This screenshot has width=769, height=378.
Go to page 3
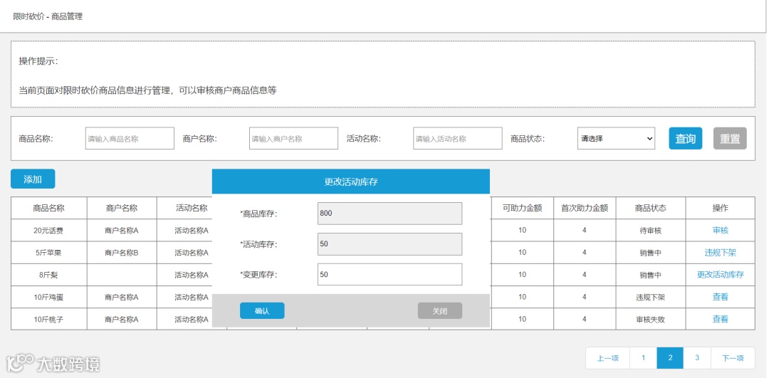[x=697, y=358]
